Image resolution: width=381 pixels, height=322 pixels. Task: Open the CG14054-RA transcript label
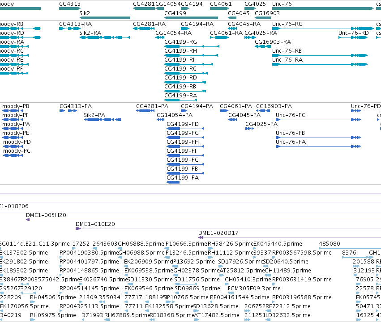pos(174,33)
